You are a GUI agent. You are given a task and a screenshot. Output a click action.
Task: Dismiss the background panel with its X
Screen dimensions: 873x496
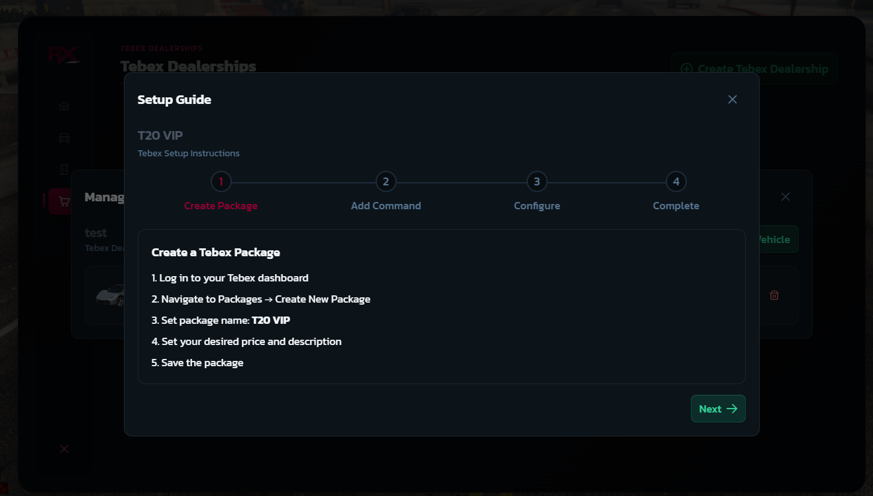[785, 197]
